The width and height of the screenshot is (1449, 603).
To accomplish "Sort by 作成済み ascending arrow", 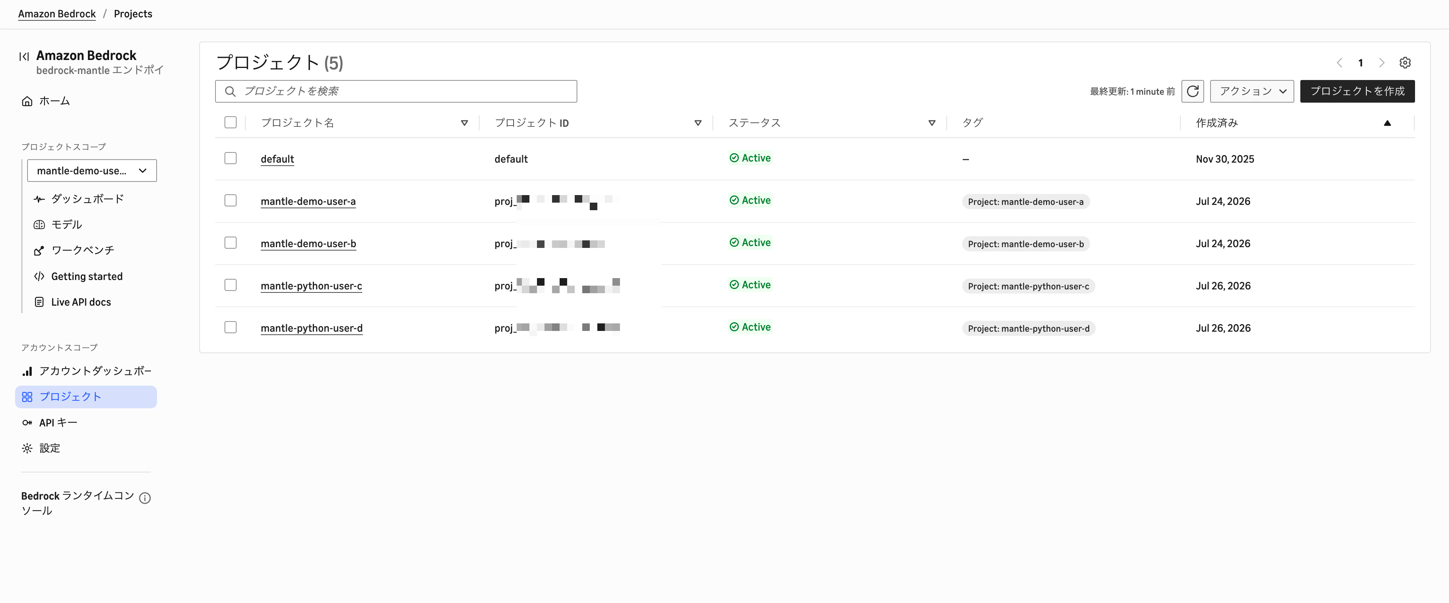I will pyautogui.click(x=1387, y=123).
